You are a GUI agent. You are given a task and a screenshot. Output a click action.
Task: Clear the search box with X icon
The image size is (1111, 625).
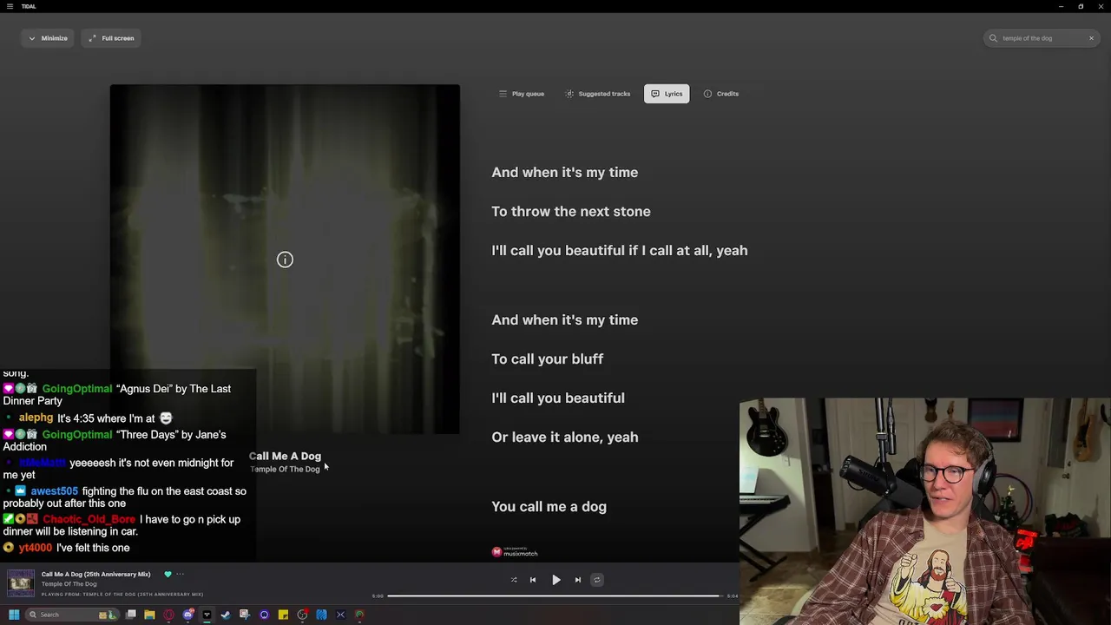pyautogui.click(x=1091, y=38)
